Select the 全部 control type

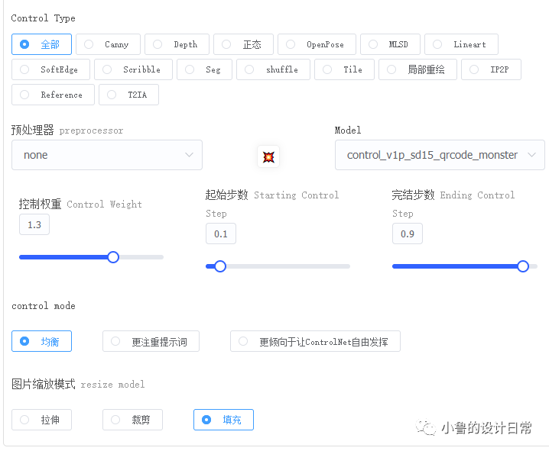click(x=41, y=44)
